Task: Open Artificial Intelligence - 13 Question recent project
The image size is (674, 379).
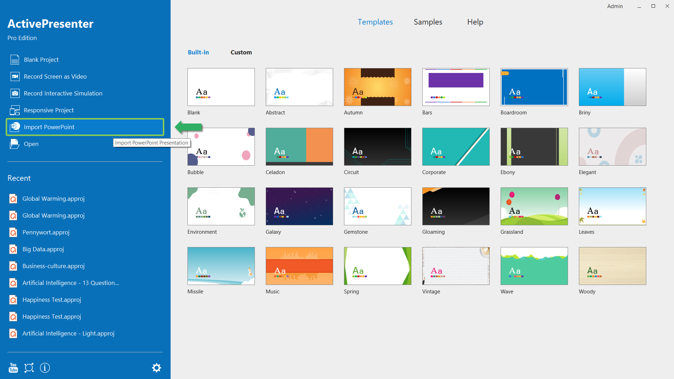Action: [71, 283]
